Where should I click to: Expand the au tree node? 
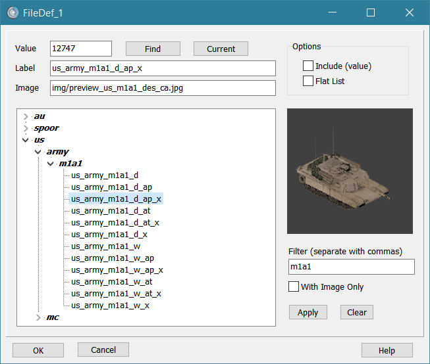tap(26, 116)
